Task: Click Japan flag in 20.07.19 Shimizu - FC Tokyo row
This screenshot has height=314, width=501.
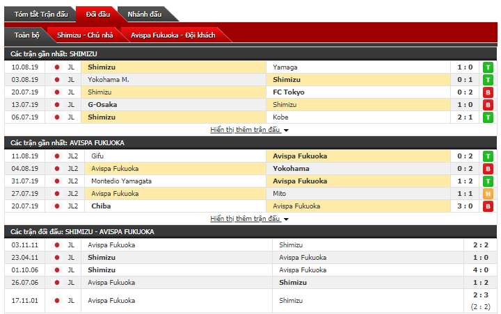Action: tap(57, 92)
